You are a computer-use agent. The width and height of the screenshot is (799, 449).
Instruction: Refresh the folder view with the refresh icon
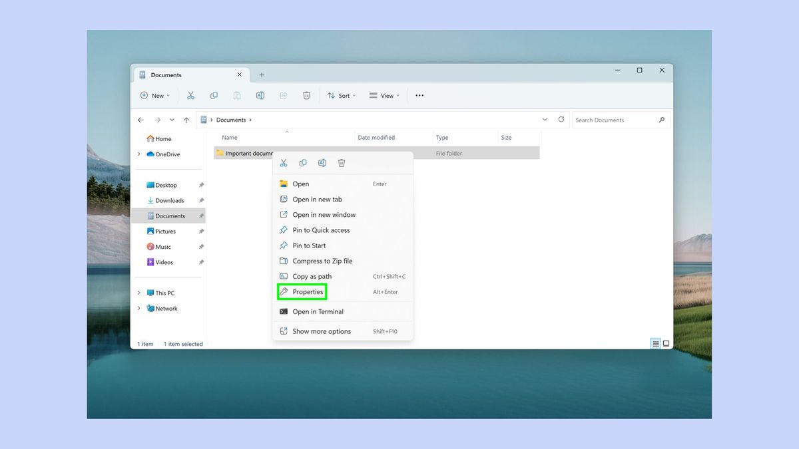click(561, 120)
